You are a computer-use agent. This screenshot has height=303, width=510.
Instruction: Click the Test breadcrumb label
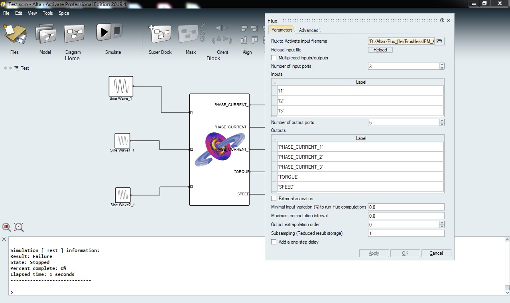25,68
